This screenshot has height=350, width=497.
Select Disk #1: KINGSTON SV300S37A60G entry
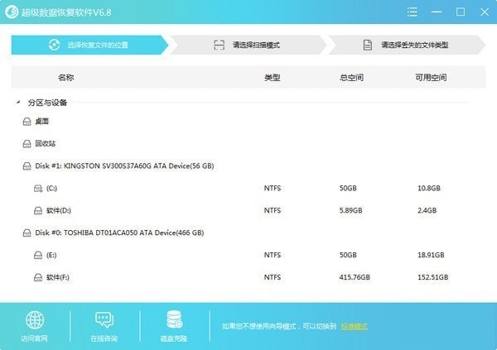124,165
